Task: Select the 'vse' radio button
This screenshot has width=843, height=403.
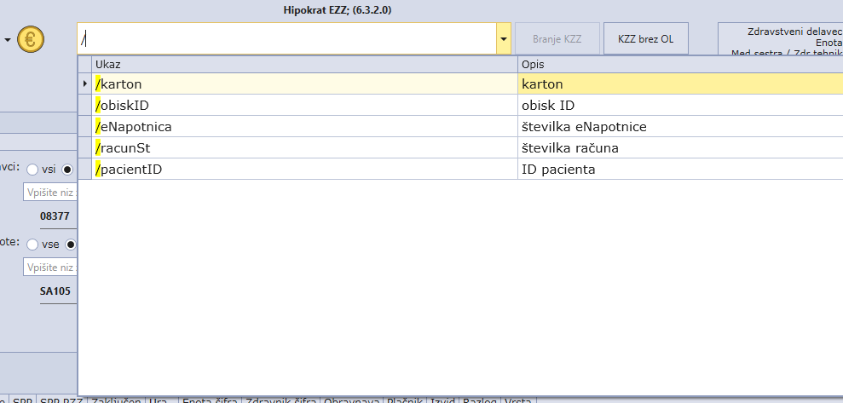Action: pyautogui.click(x=32, y=245)
